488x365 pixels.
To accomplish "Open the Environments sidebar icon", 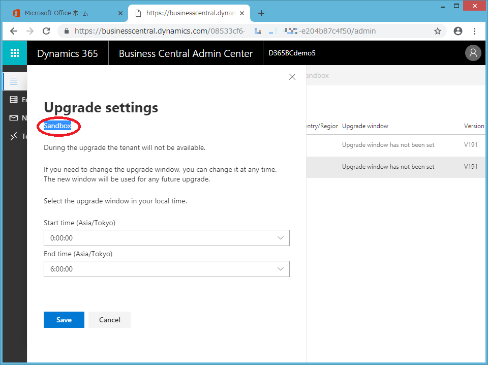I will [x=14, y=100].
